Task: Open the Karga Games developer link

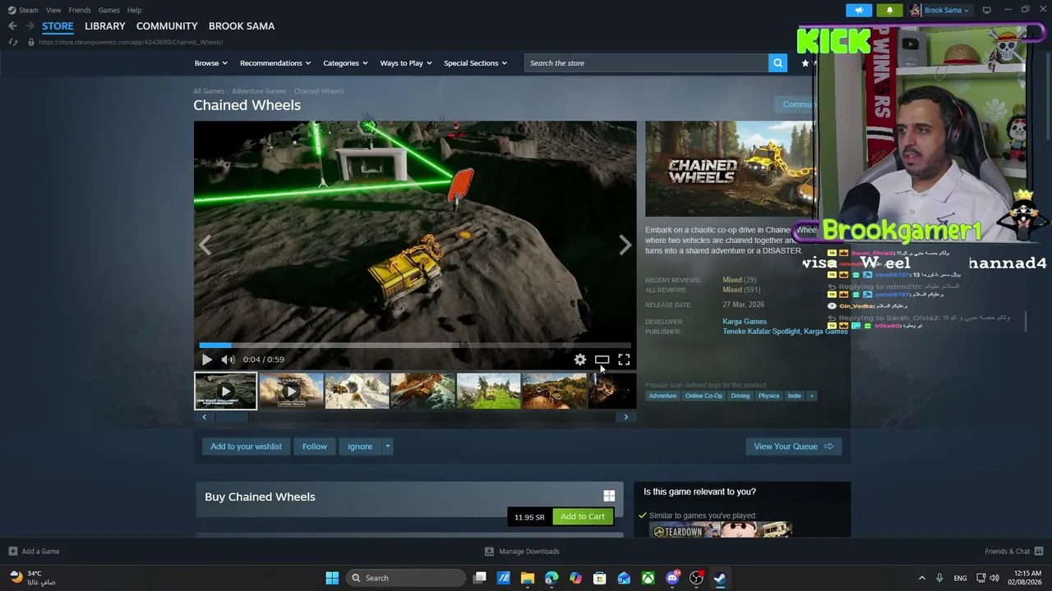Action: tap(745, 322)
